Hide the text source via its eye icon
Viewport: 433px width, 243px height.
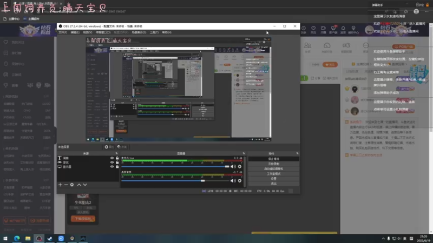pyautogui.click(x=112, y=158)
